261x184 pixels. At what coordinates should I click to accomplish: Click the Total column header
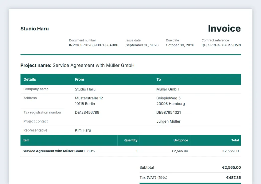(235, 140)
